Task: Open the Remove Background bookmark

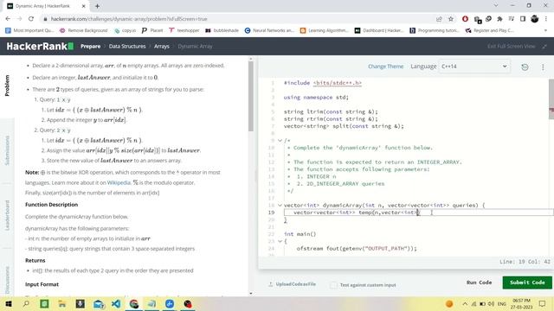Action: 84,31
